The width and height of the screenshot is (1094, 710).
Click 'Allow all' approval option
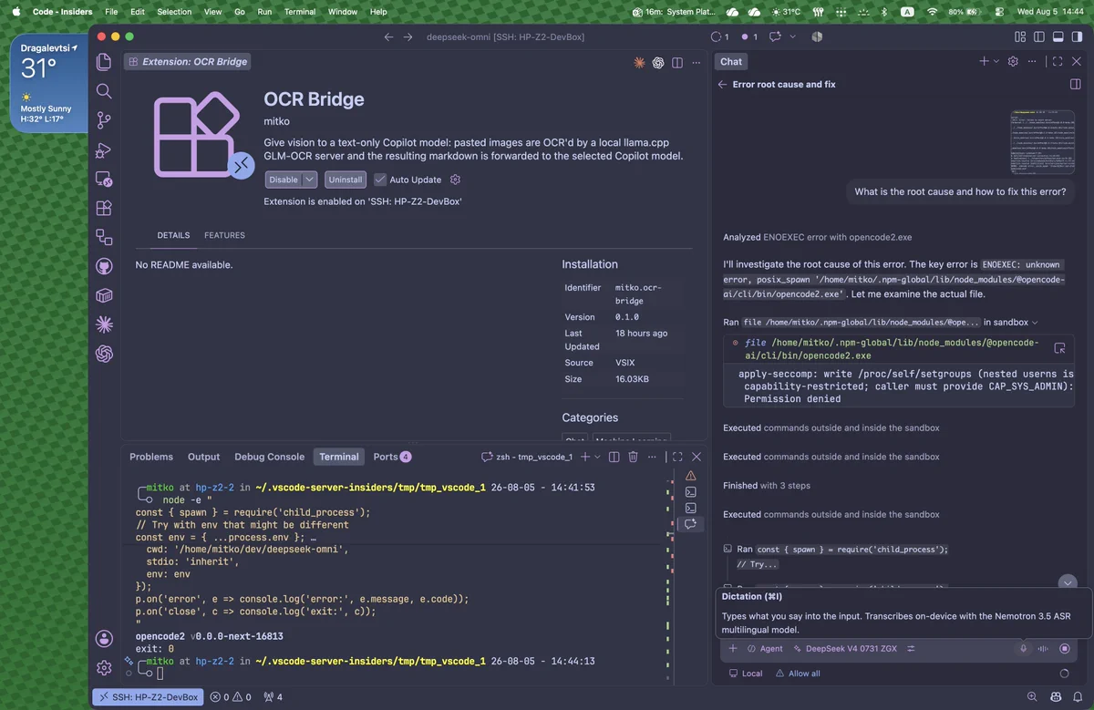pyautogui.click(x=798, y=674)
